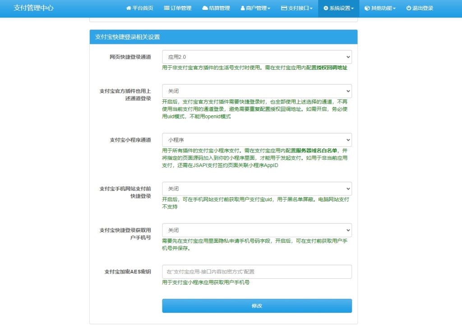Open the 网页快捷登录通道 dropdown showing 应用2.0
Viewport: 462px width, 326px height.
tap(257, 57)
